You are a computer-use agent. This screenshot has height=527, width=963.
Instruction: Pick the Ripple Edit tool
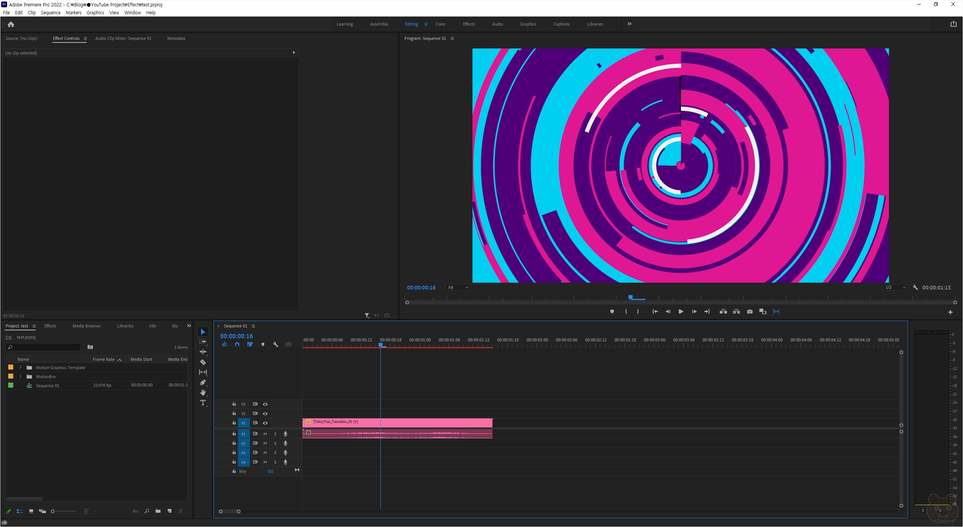click(203, 352)
